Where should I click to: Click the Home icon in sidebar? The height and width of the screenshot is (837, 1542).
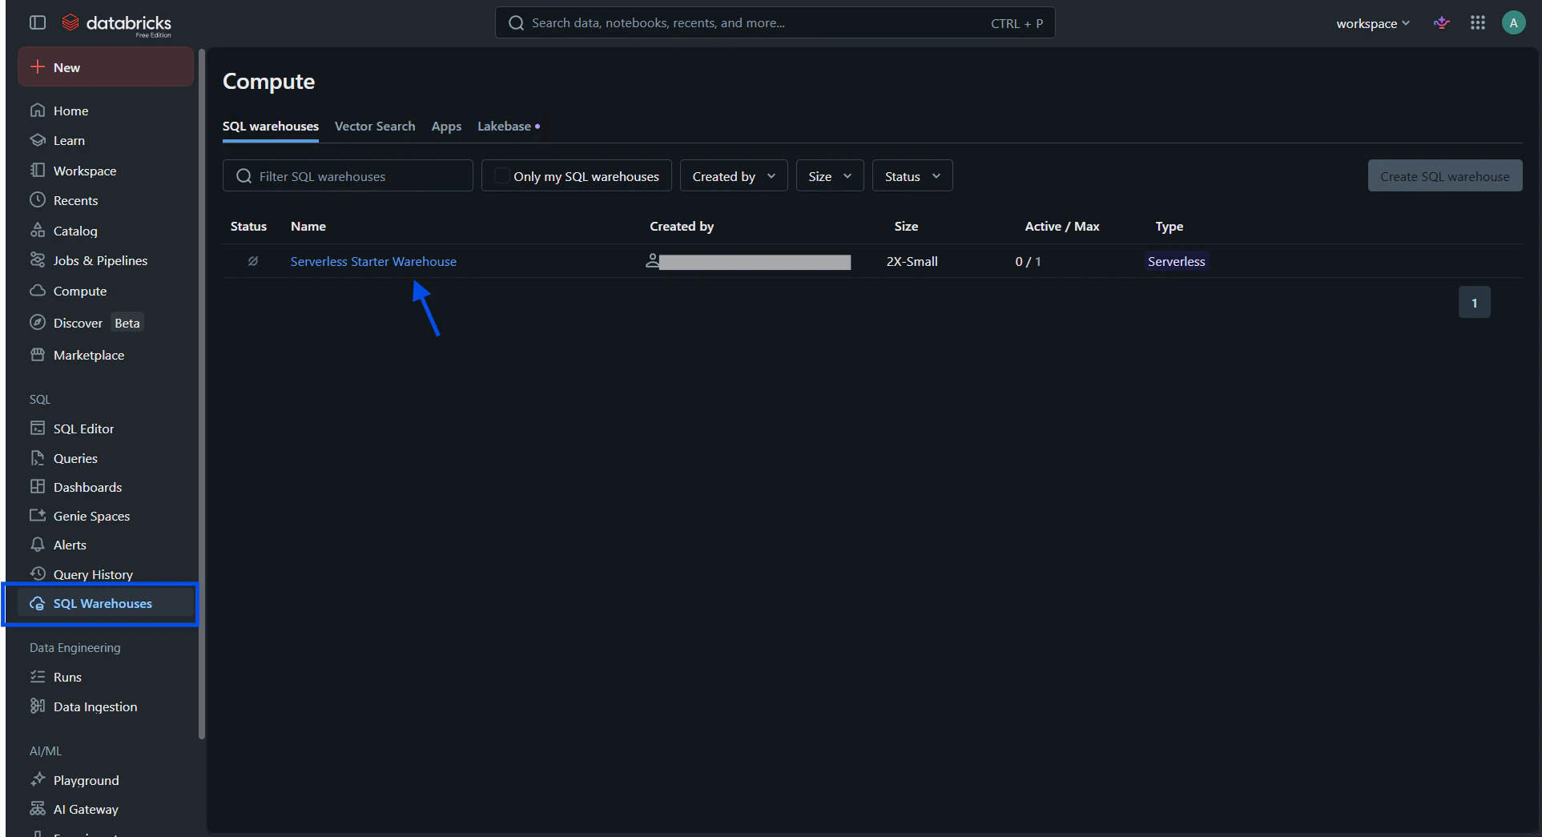click(38, 111)
